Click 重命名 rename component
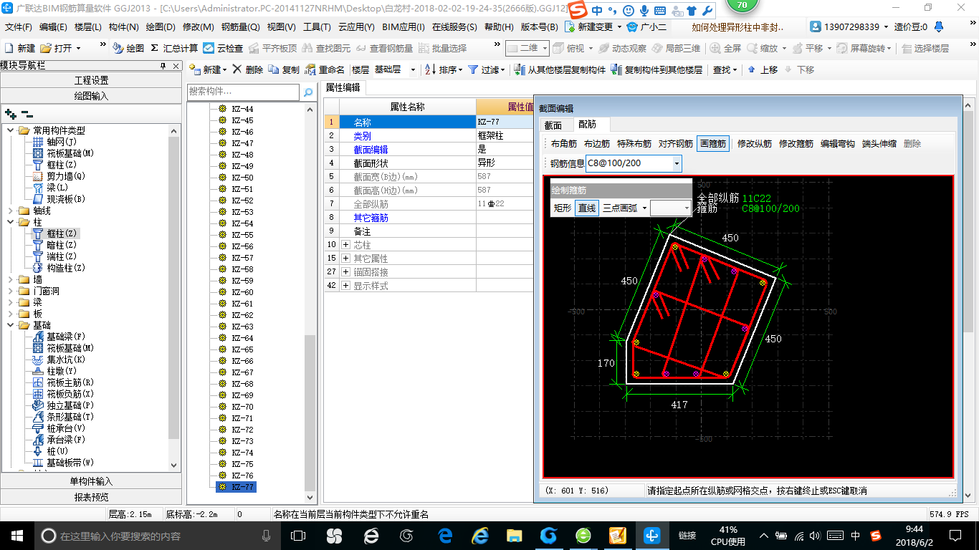This screenshot has height=550, width=979. click(x=325, y=69)
